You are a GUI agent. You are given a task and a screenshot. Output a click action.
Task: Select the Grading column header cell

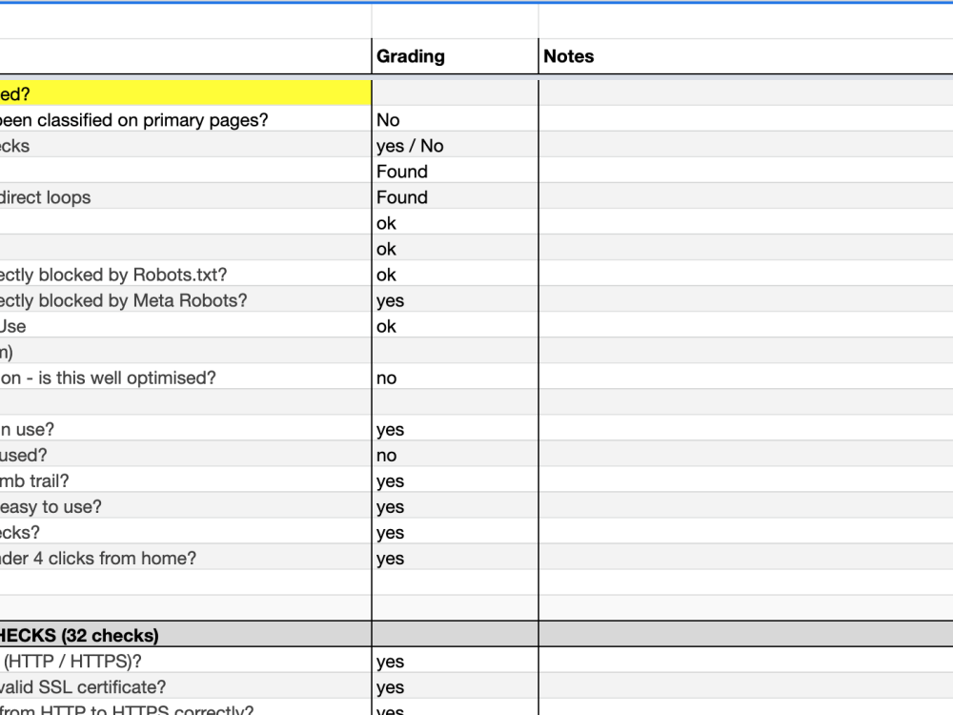pyautogui.click(x=455, y=56)
